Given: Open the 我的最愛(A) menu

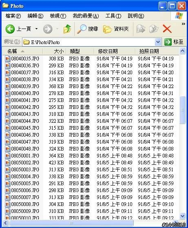Looking at the screenshot, I should (x=86, y=16).
